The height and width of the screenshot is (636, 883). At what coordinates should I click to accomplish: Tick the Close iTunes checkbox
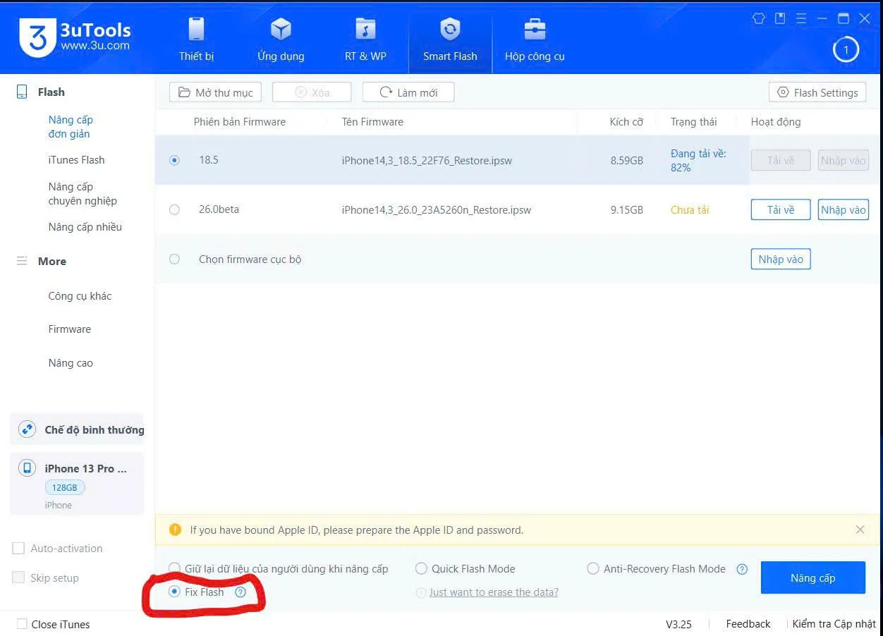(22, 624)
